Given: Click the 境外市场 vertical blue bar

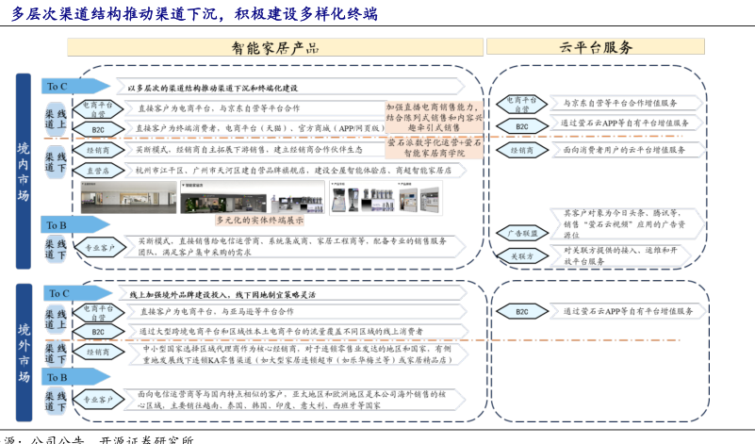Looking at the screenshot, I should [x=25, y=353].
